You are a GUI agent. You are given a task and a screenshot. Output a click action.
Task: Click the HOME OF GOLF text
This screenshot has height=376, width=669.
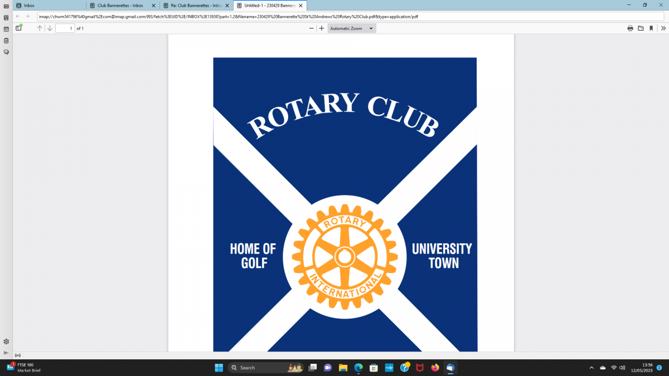coord(253,256)
